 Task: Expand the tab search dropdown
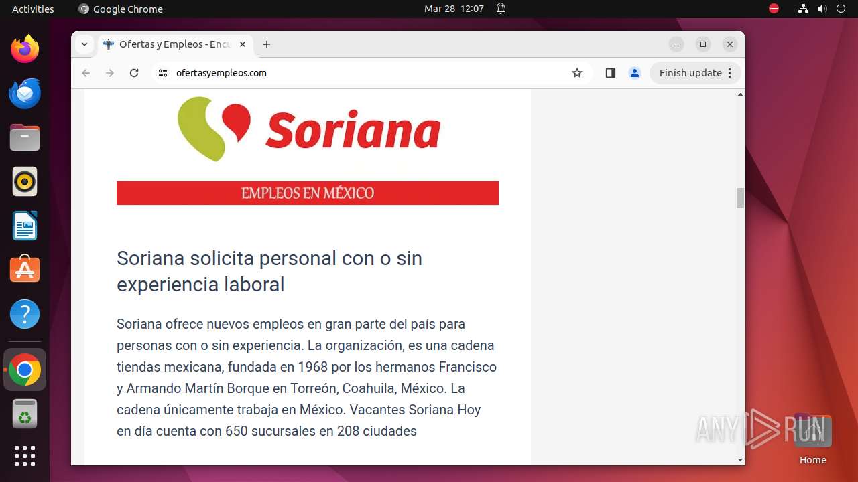(x=84, y=44)
